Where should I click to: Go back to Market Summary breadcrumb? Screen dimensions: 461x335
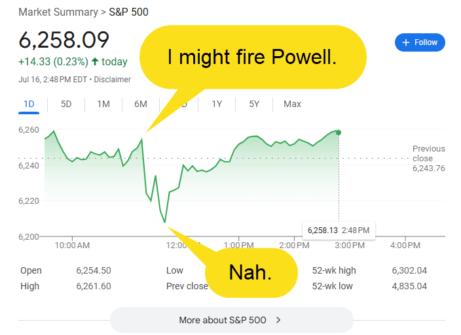click(58, 12)
